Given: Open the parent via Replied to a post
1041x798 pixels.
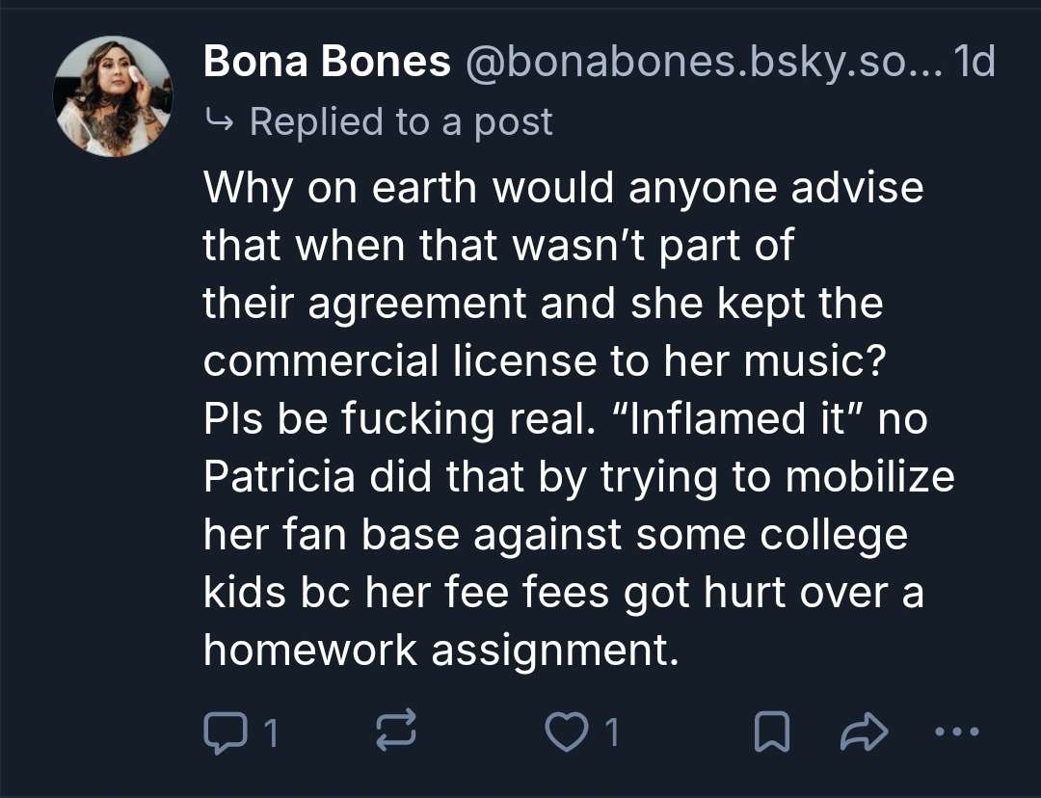Looking at the screenshot, I should point(401,121).
